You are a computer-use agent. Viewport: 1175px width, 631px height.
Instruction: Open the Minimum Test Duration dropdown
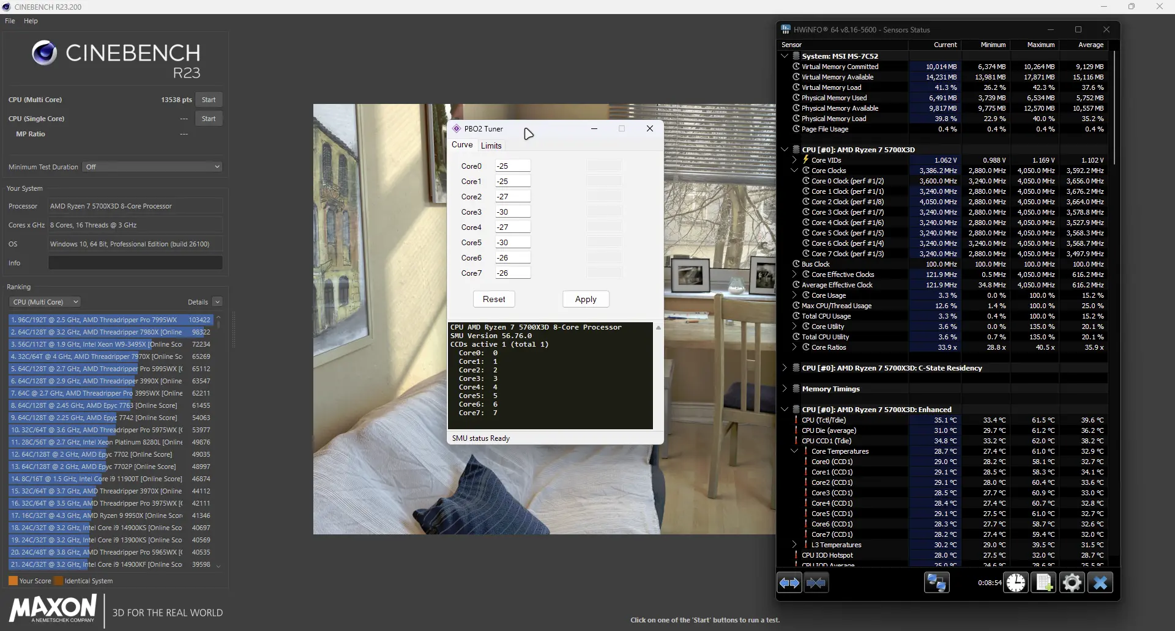(152, 167)
